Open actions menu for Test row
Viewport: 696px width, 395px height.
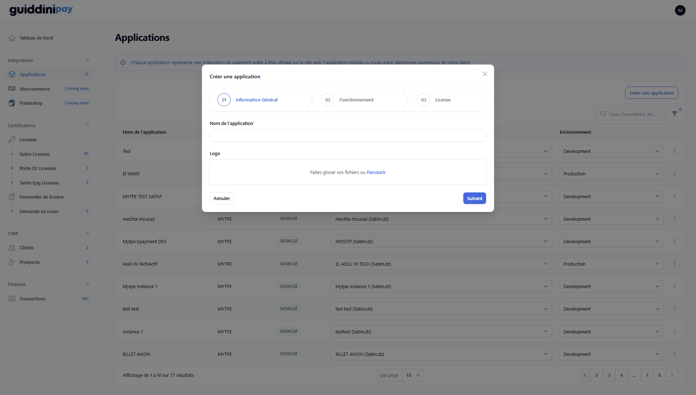coord(675,151)
